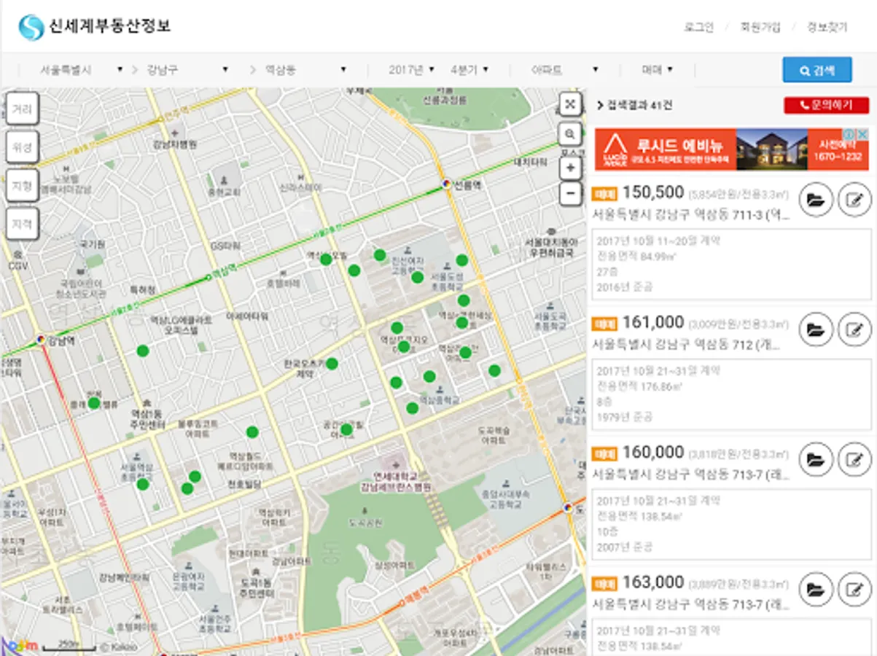877x656 pixels.
Task: Click the 신세계부동산정보 logo
Action: [95, 27]
